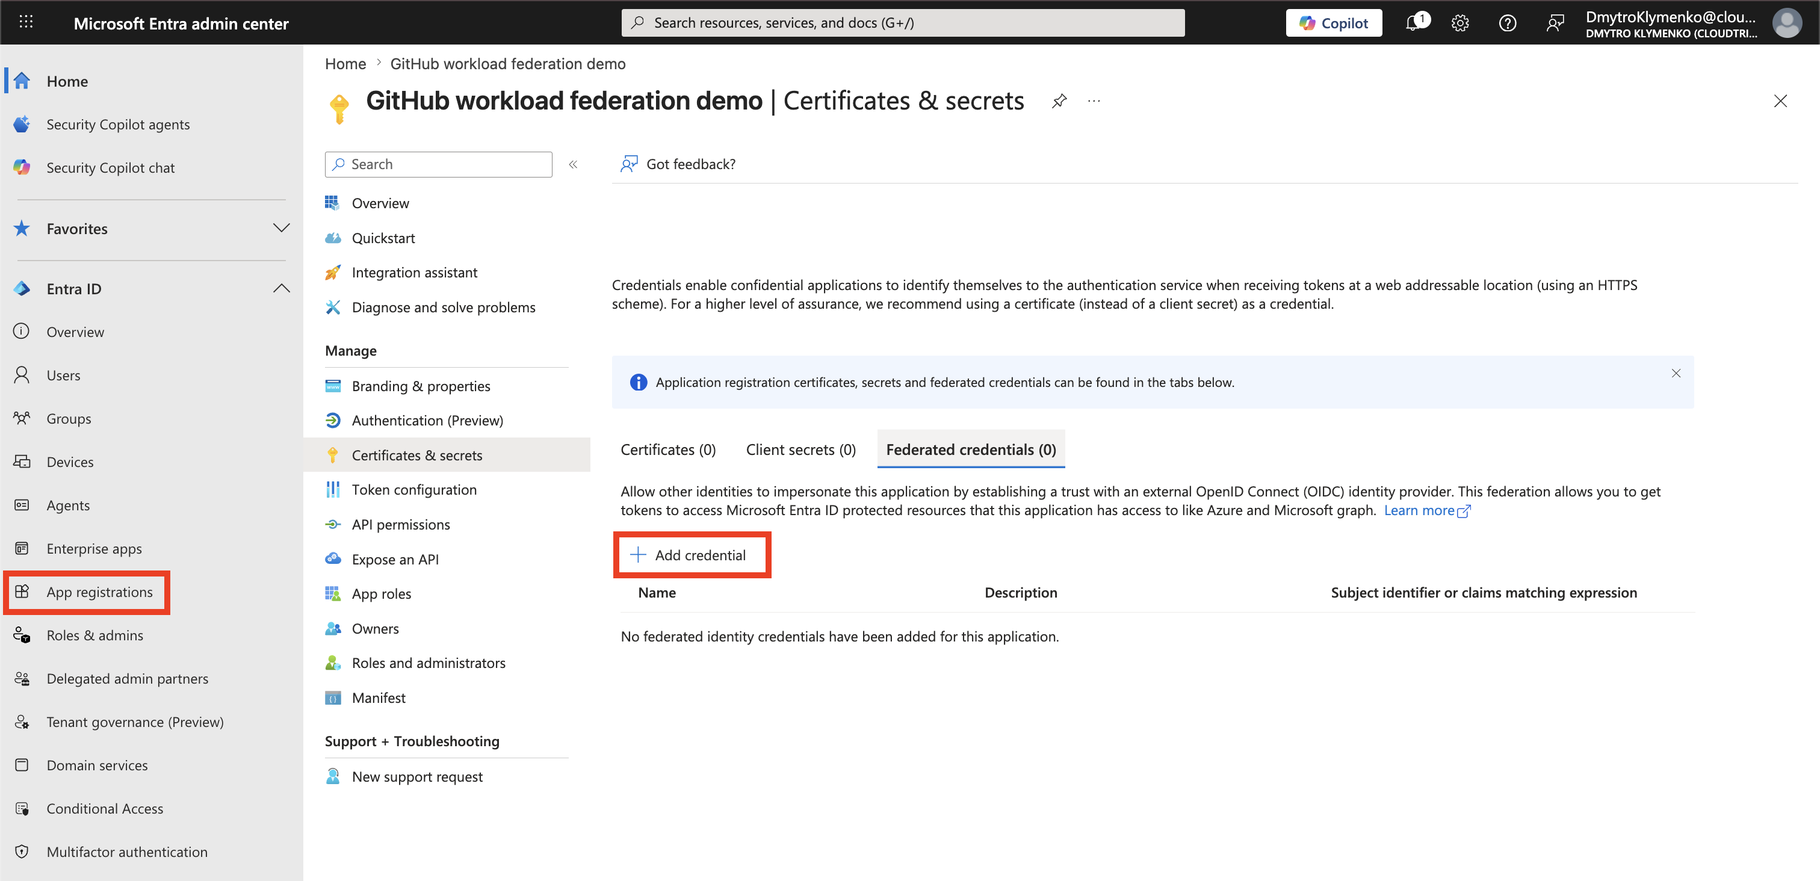Select the Federated credentials (0) tab
This screenshot has width=1820, height=881.
click(971, 450)
